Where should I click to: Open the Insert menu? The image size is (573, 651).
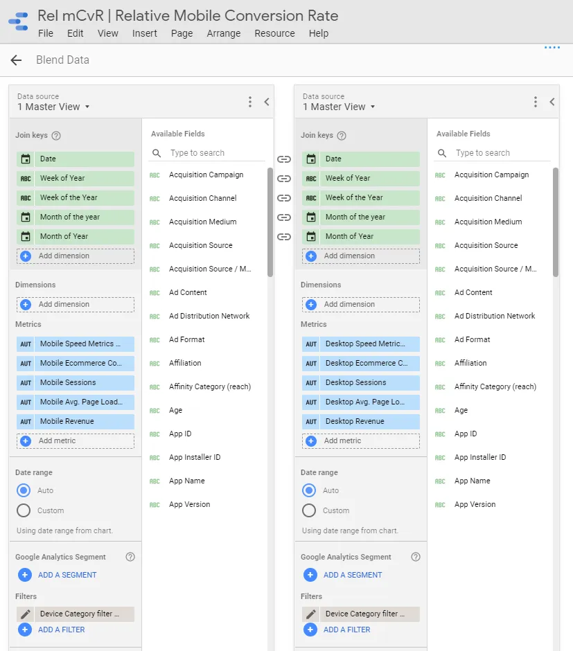coord(144,33)
